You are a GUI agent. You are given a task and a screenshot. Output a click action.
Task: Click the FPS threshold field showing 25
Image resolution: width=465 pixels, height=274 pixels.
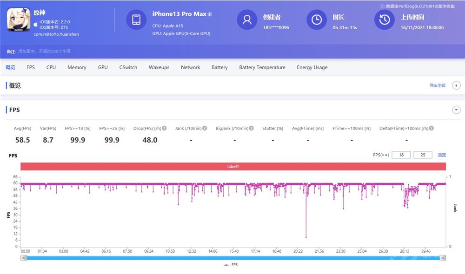423,155
